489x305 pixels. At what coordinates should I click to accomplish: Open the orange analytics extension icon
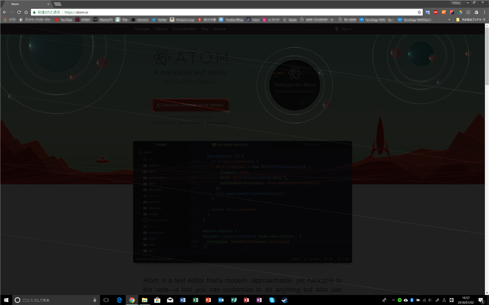pyautogui.click(x=444, y=12)
